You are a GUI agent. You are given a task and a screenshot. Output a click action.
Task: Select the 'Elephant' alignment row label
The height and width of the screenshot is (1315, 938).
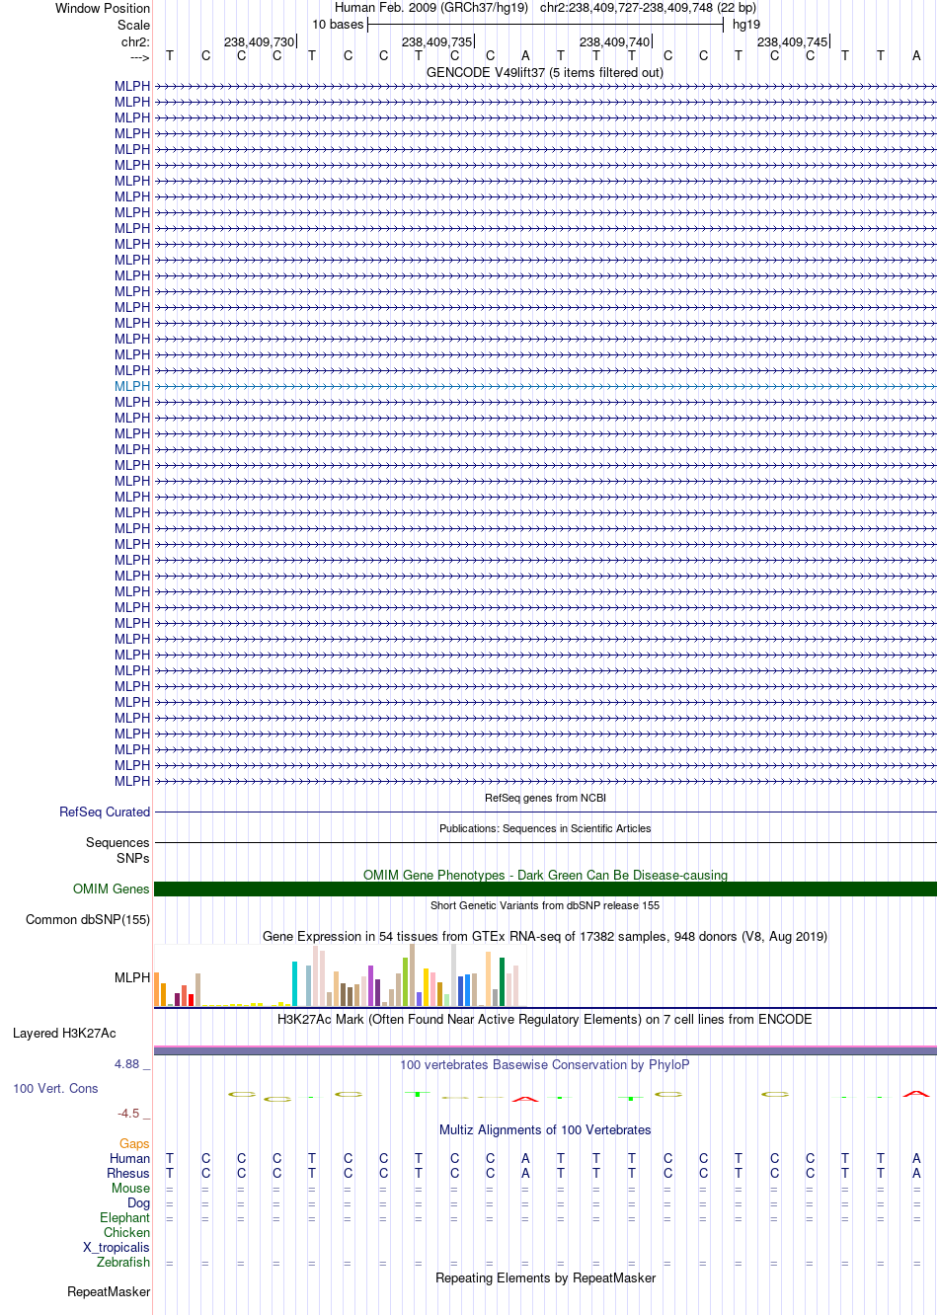[x=124, y=1217]
